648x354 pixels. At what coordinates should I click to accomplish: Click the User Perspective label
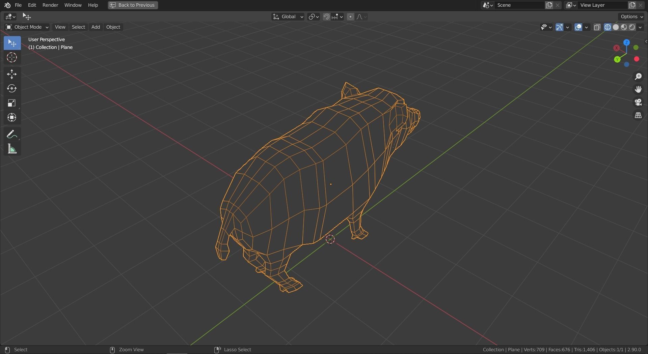click(x=47, y=39)
